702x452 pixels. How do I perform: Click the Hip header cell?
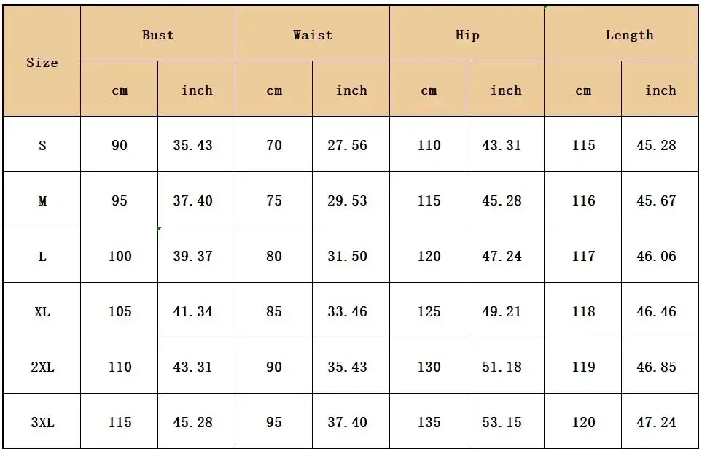(x=467, y=34)
